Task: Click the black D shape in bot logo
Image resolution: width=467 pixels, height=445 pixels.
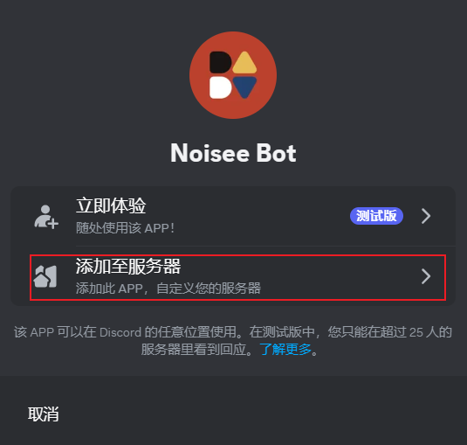Action: [x=220, y=62]
